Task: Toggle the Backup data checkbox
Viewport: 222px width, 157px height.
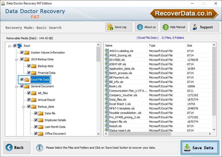Action: pos(29,66)
